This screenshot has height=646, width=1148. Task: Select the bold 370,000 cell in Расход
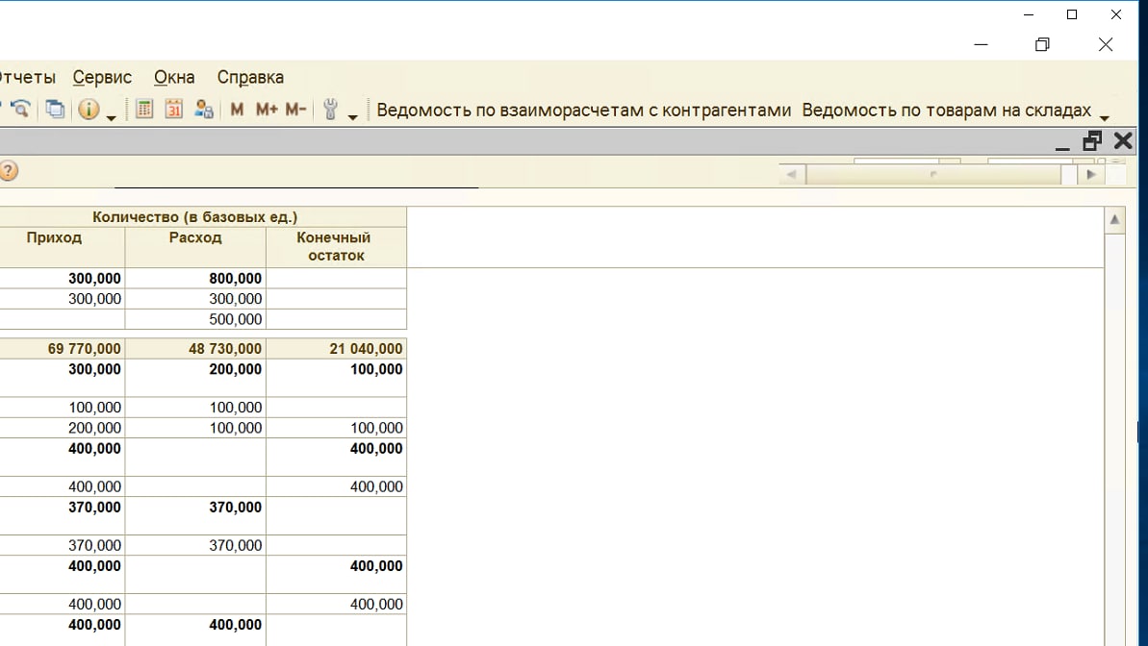[x=195, y=516]
